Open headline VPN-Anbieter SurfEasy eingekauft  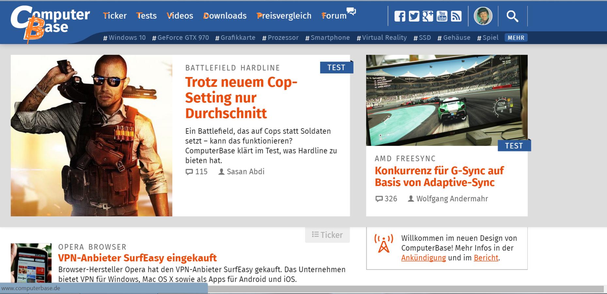137,258
